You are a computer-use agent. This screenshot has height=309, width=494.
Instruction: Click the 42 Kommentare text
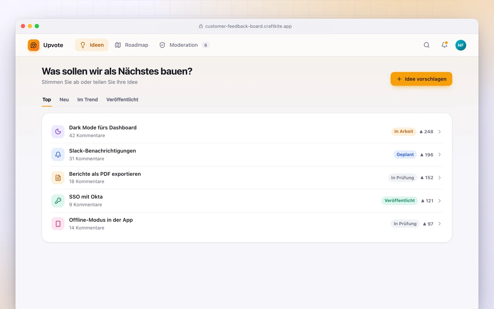[x=87, y=136]
